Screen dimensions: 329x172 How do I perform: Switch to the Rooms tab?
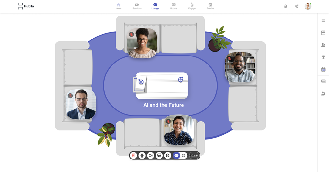pyautogui.click(x=174, y=6)
